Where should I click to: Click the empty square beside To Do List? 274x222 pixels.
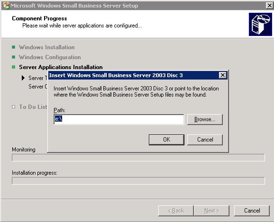pyautogui.click(x=13, y=107)
